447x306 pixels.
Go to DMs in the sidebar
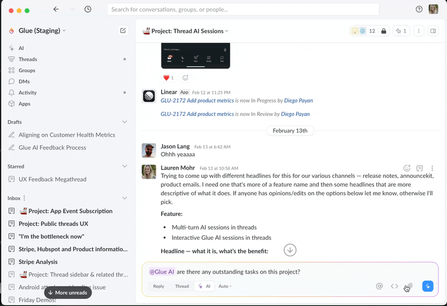[x=24, y=82]
